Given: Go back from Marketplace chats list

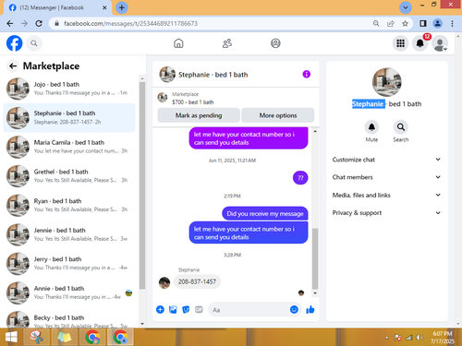Looking at the screenshot, I should [13, 66].
